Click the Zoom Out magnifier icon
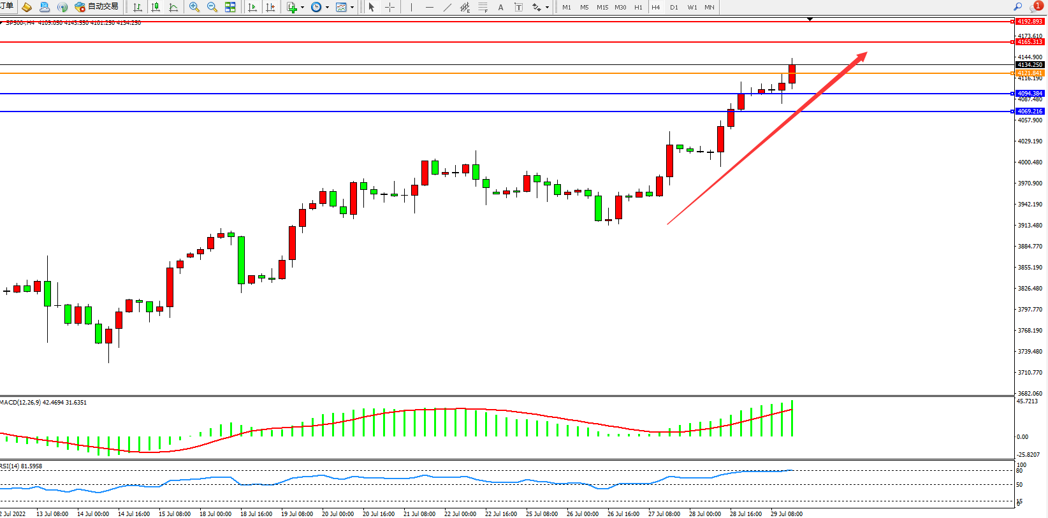Screen dimensions: 1048x518 (212, 7)
